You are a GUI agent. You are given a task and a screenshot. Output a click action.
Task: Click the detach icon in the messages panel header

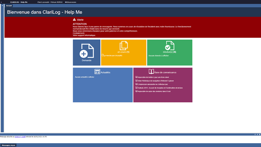point(257,134)
